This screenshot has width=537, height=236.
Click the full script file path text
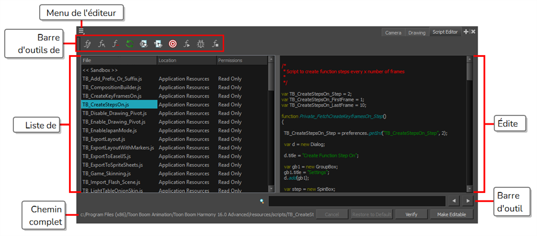coord(197,215)
